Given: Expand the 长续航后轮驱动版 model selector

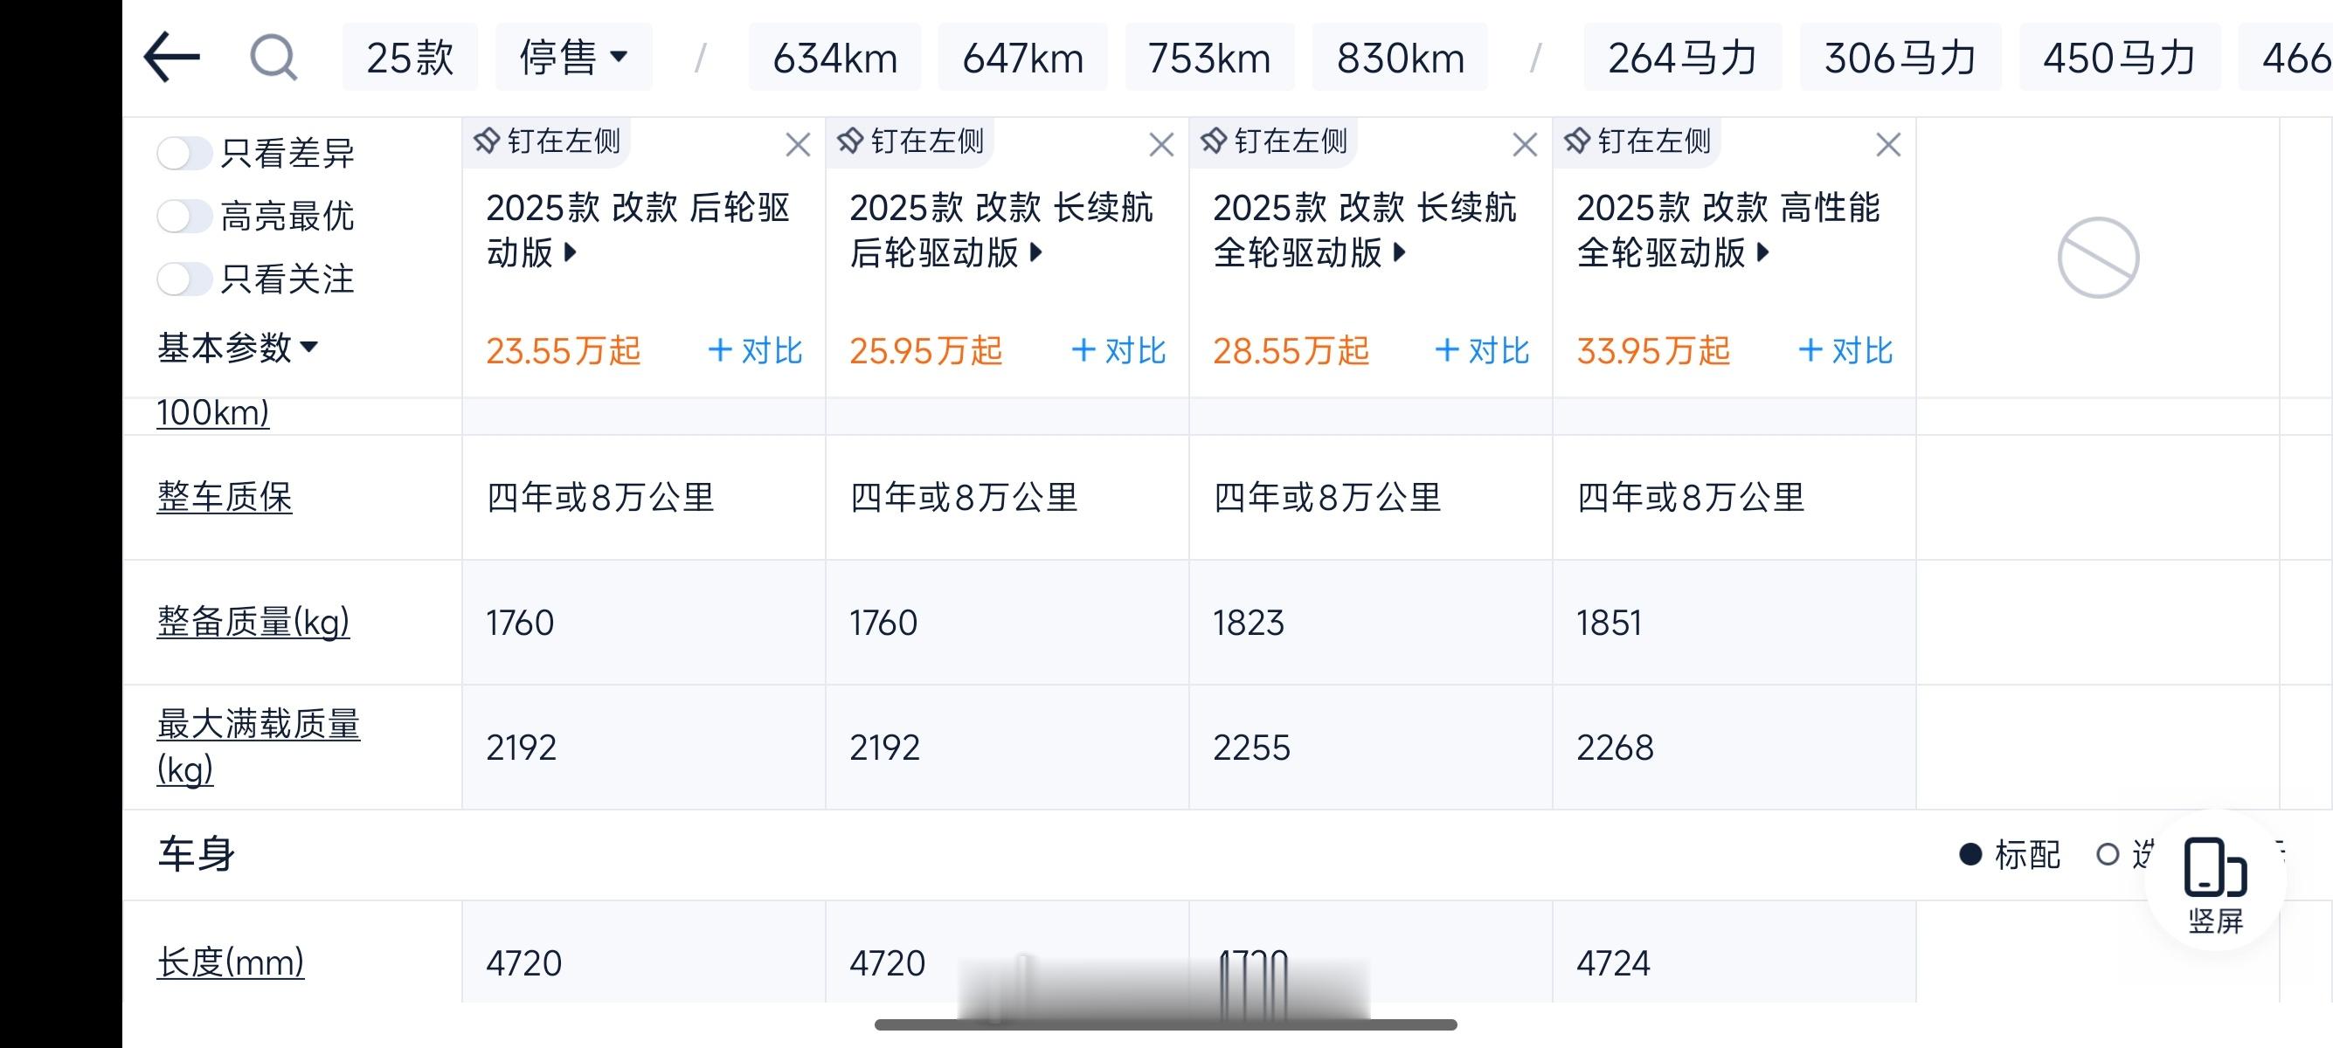Looking at the screenshot, I should [x=1000, y=230].
